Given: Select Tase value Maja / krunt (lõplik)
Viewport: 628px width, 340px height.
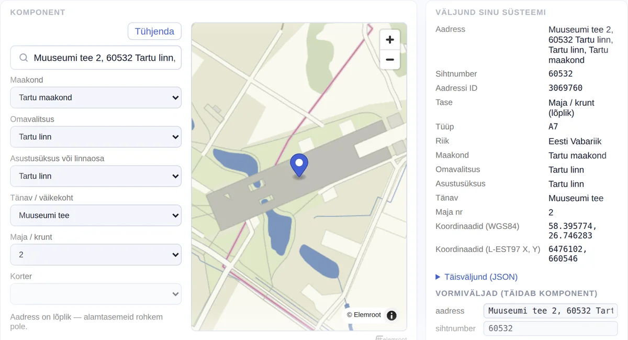Looking at the screenshot, I should 571,108.
